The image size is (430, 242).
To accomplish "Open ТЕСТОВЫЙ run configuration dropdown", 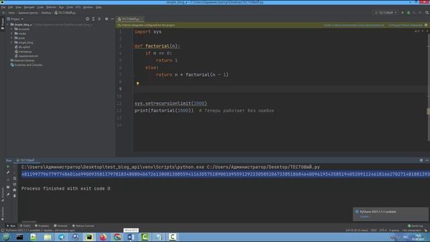I will point(386,13).
